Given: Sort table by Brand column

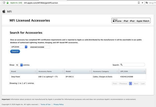Looking at the screenshot, I should tap(23, 71).
